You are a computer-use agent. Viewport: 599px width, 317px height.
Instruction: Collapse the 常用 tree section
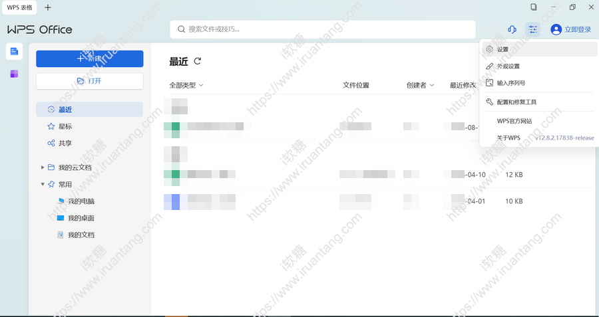coord(43,184)
